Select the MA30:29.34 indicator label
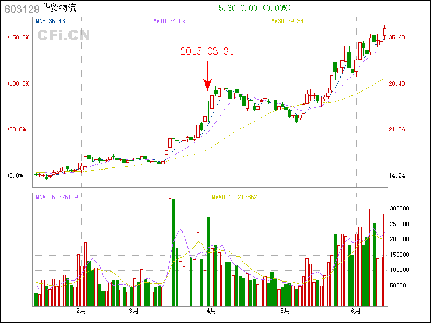The image size is (431, 323). coord(287,22)
